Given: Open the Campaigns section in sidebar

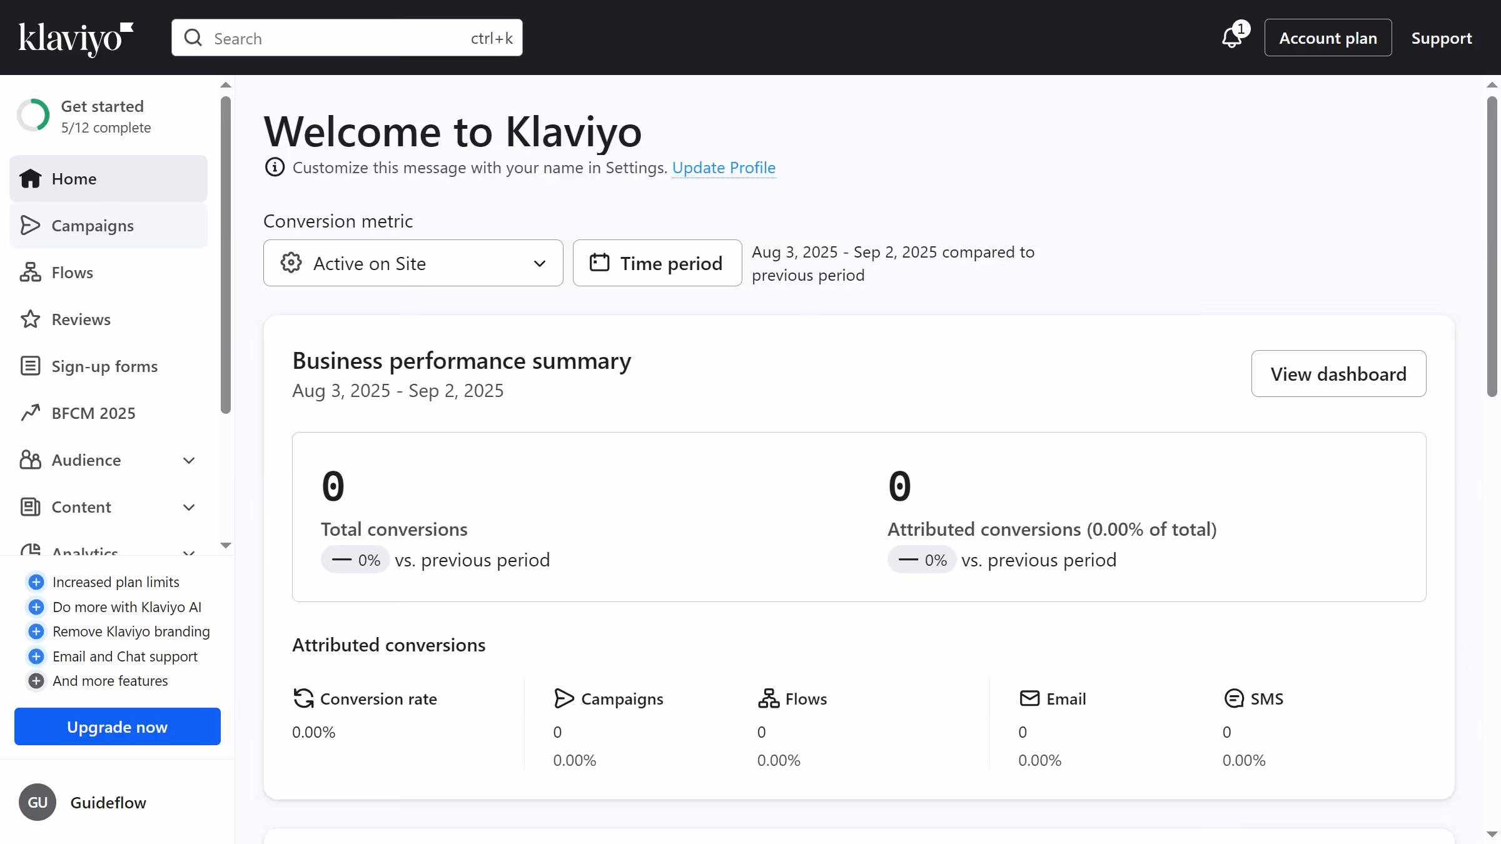Looking at the screenshot, I should pos(93,225).
